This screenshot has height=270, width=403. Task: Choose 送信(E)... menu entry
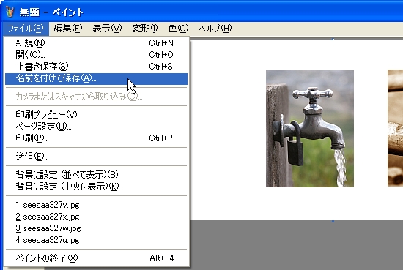point(96,157)
